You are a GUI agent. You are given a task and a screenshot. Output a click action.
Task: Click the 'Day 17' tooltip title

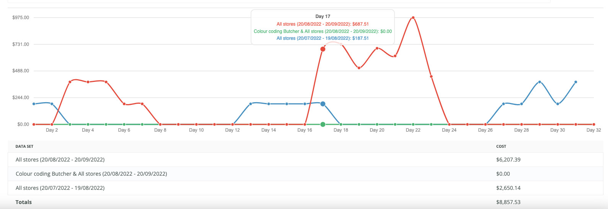[323, 16]
